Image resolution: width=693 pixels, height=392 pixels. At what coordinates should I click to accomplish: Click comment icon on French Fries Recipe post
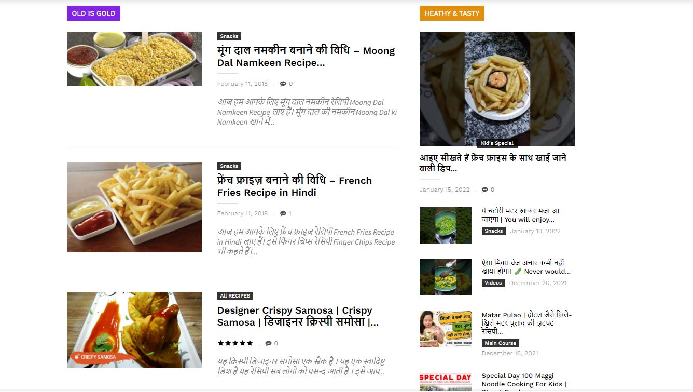coord(283,213)
